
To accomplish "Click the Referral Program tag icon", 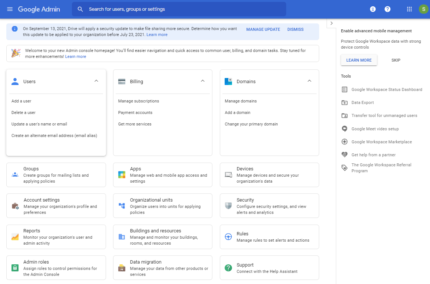I will 344,167.
